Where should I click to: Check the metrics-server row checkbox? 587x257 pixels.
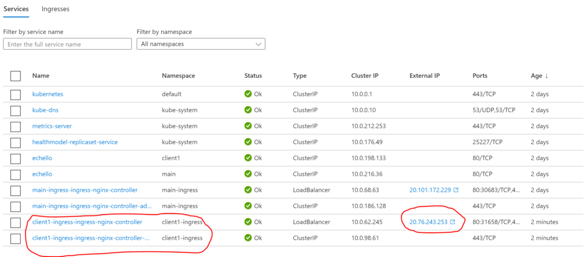(15, 126)
